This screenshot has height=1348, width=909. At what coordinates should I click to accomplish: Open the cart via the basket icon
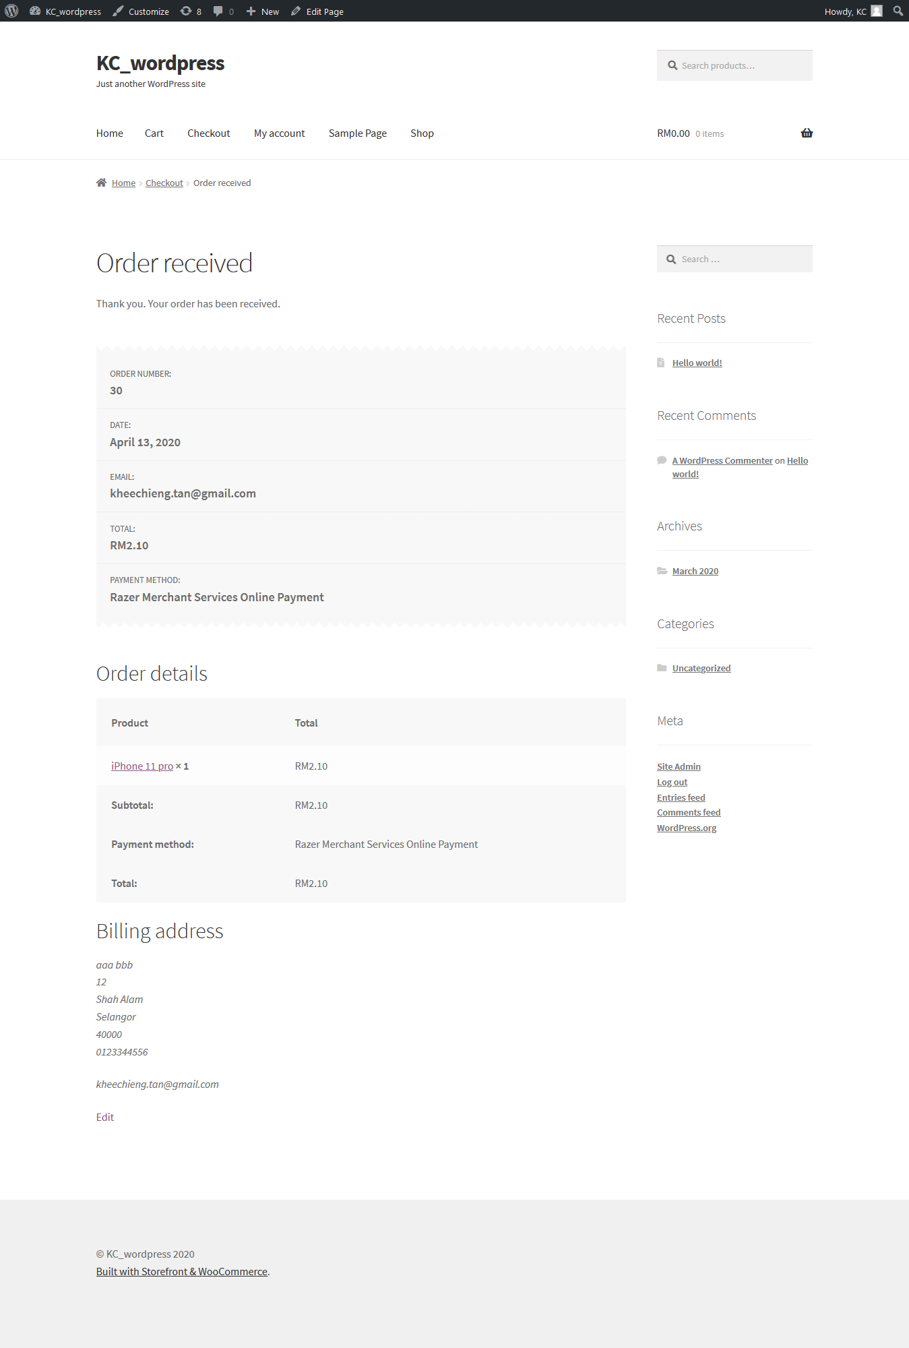click(806, 133)
